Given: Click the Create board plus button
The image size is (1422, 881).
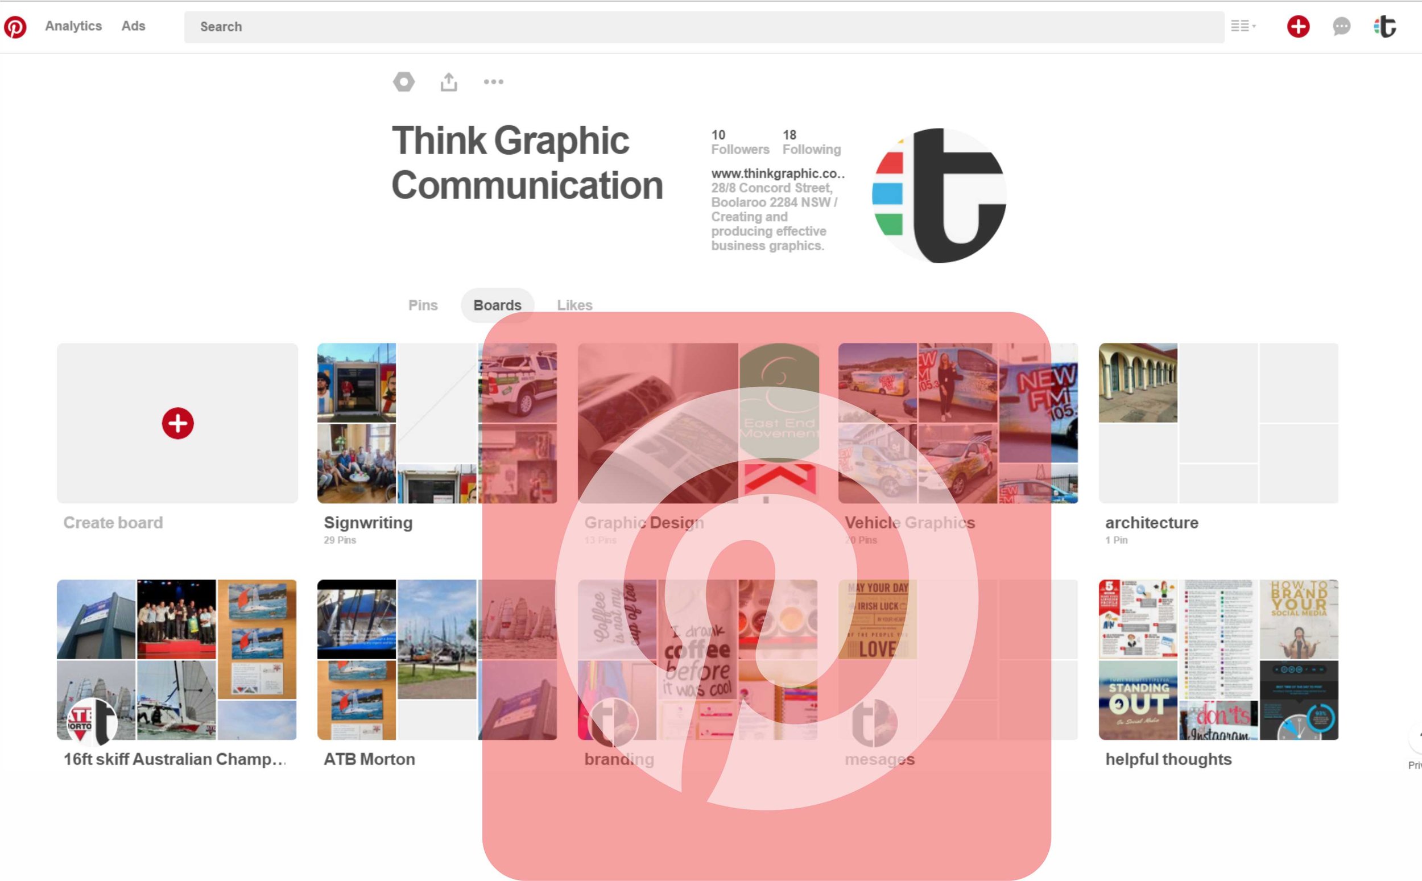Looking at the screenshot, I should click(177, 423).
